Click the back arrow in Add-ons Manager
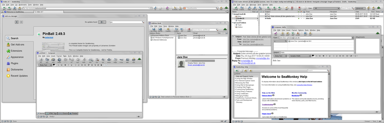Screen dimensions: 384x123 pos(17,22)
